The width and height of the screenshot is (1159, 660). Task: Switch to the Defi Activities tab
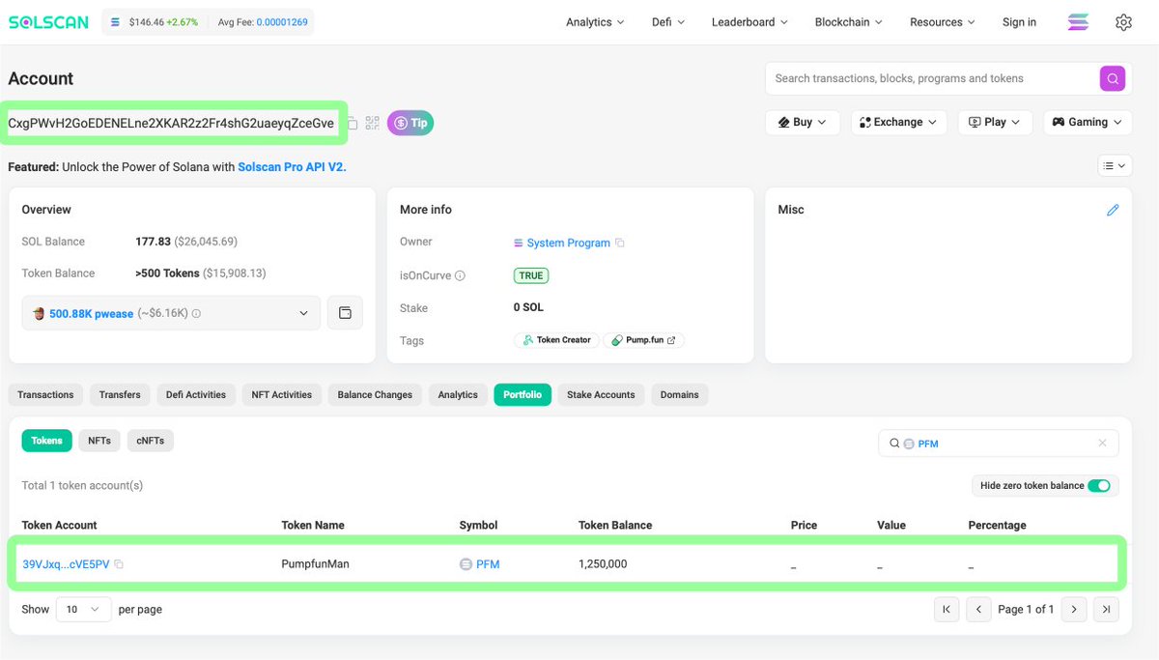pos(196,394)
